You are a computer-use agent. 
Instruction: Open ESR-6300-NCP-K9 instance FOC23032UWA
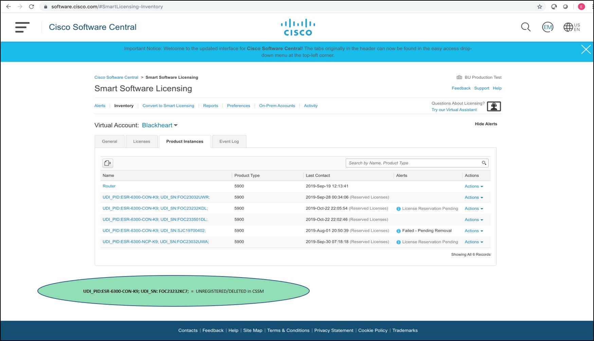(156, 242)
